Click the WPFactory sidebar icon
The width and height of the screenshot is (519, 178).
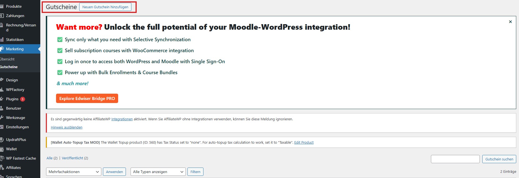[x=2, y=90]
